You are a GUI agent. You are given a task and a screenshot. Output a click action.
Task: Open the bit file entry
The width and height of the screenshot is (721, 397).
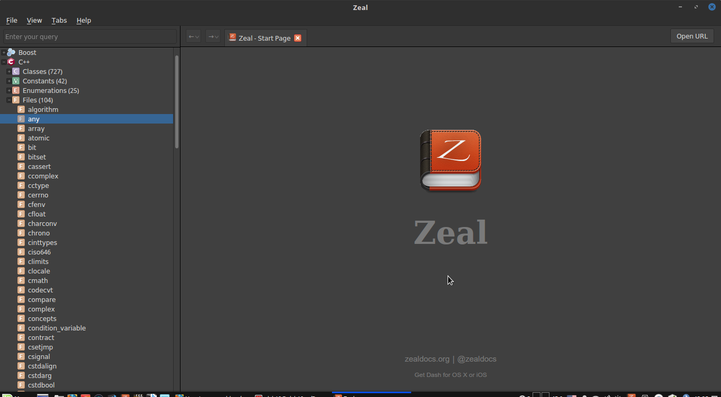tap(32, 147)
